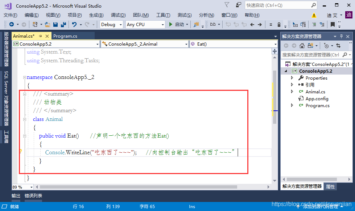
Task: Click the green Start debugging arrow
Action: click(x=171, y=24)
